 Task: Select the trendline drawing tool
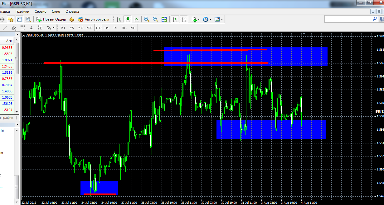(5, 28)
